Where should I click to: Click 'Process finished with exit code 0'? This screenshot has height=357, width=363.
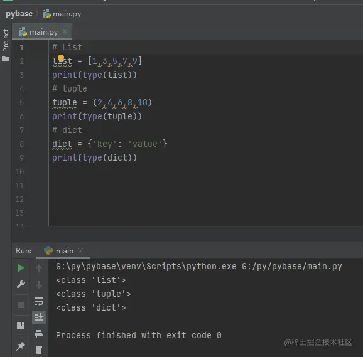pos(139,335)
